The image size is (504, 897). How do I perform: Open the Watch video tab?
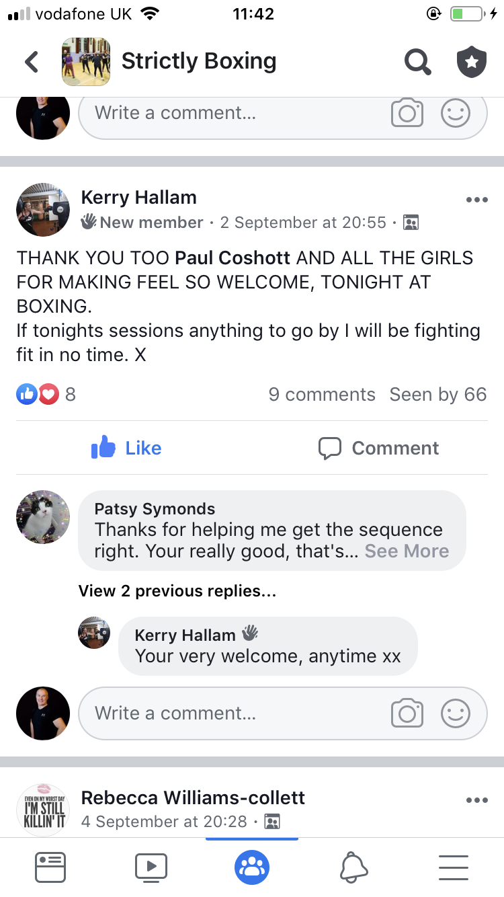click(151, 867)
